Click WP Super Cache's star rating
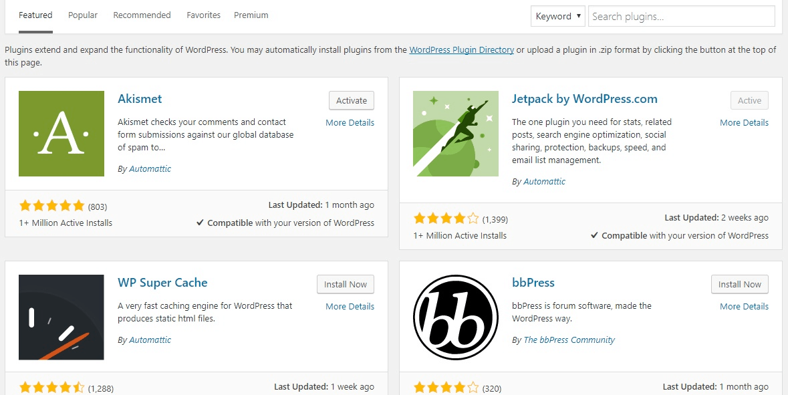The width and height of the screenshot is (788, 395). (x=51, y=388)
